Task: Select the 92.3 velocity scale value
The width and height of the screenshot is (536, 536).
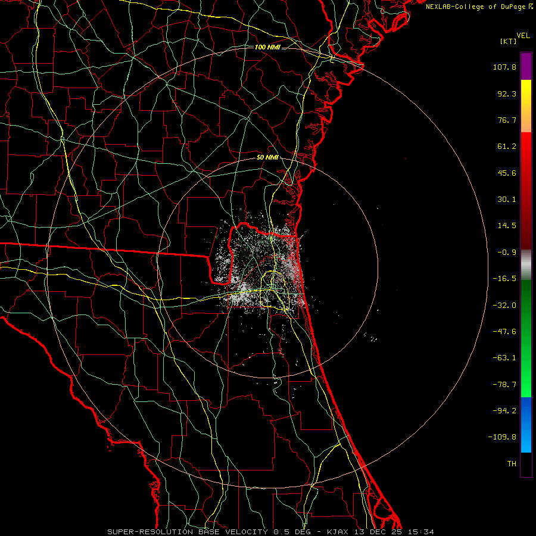Action: [507, 94]
